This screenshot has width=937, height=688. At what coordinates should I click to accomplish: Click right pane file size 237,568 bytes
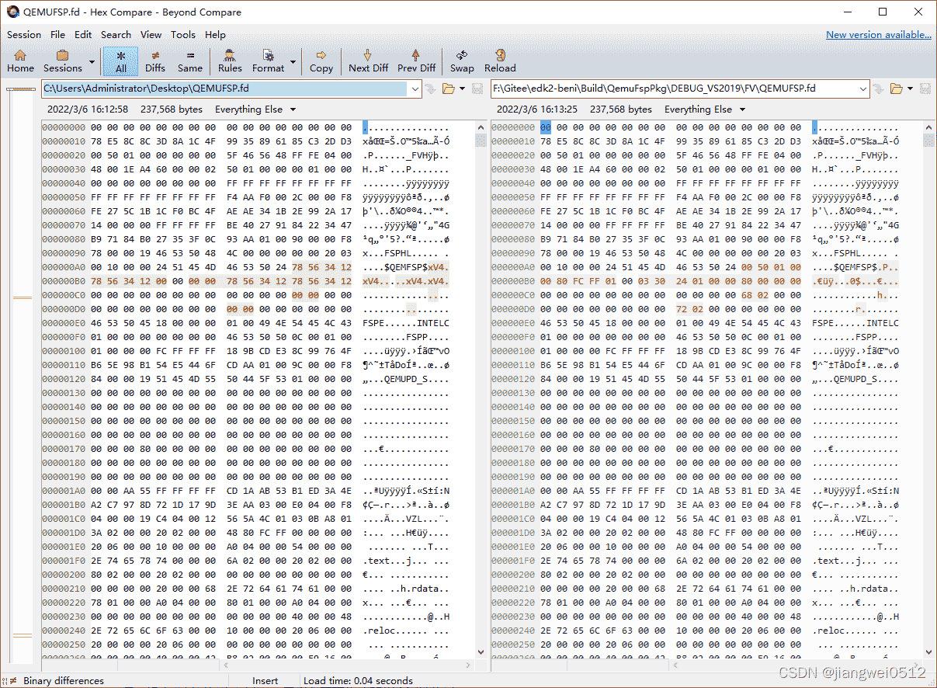621,109
